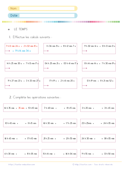Click the arrow in the 04 h 25 min 21 s box

click(x=46, y=68)
